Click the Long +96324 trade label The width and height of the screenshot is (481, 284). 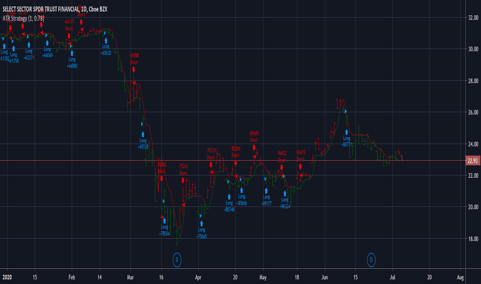[x=285, y=203]
